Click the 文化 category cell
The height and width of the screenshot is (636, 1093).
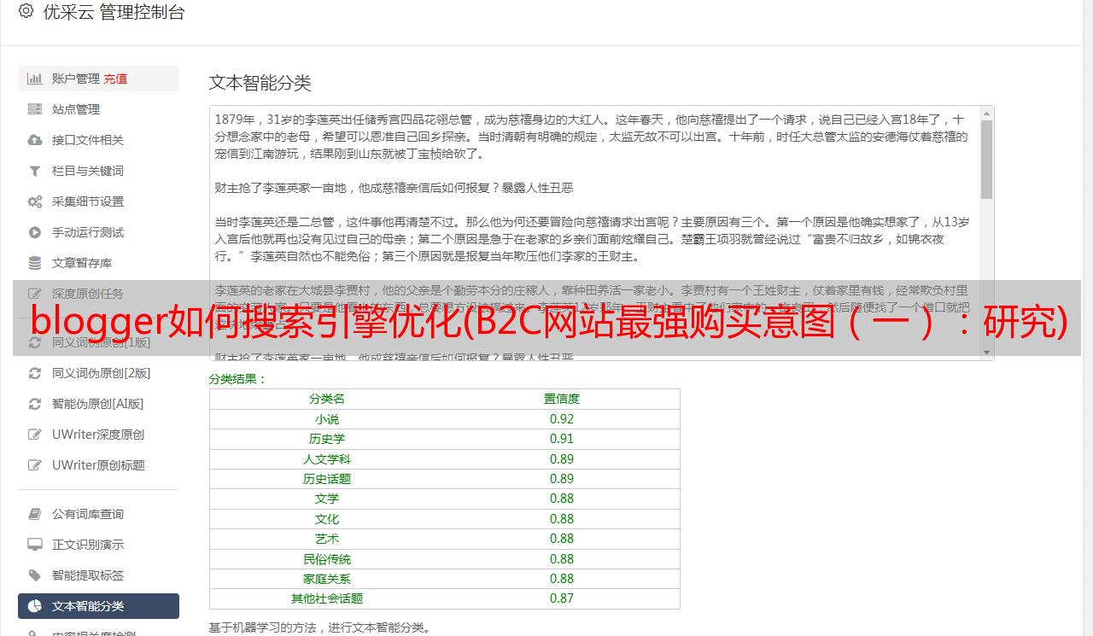[x=327, y=519]
